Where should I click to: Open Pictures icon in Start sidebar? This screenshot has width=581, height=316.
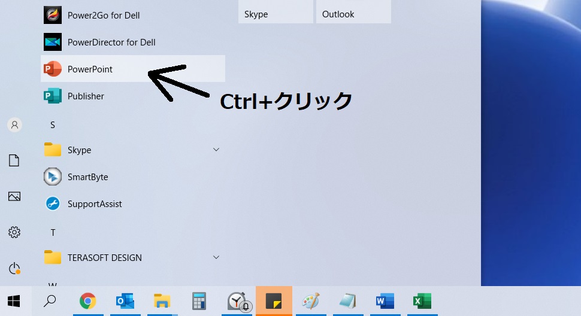pos(14,196)
